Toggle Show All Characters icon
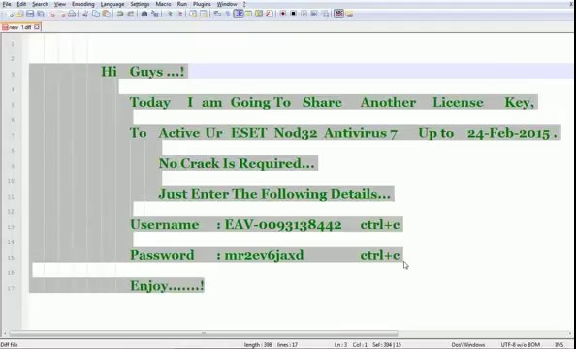This screenshot has height=349, width=576. (227, 14)
